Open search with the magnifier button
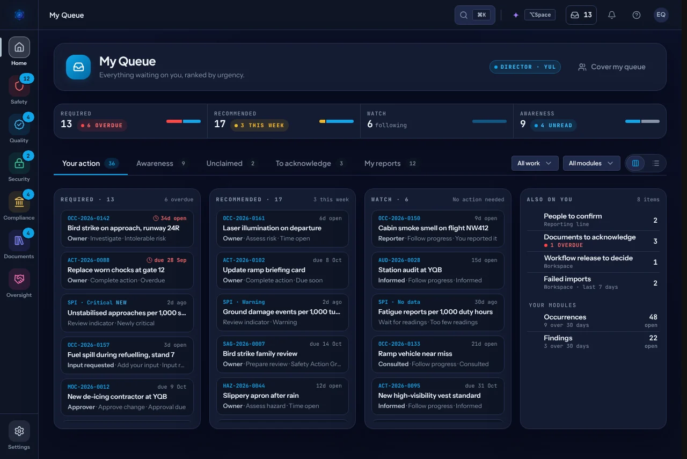This screenshot has width=687, height=459. tap(475, 15)
